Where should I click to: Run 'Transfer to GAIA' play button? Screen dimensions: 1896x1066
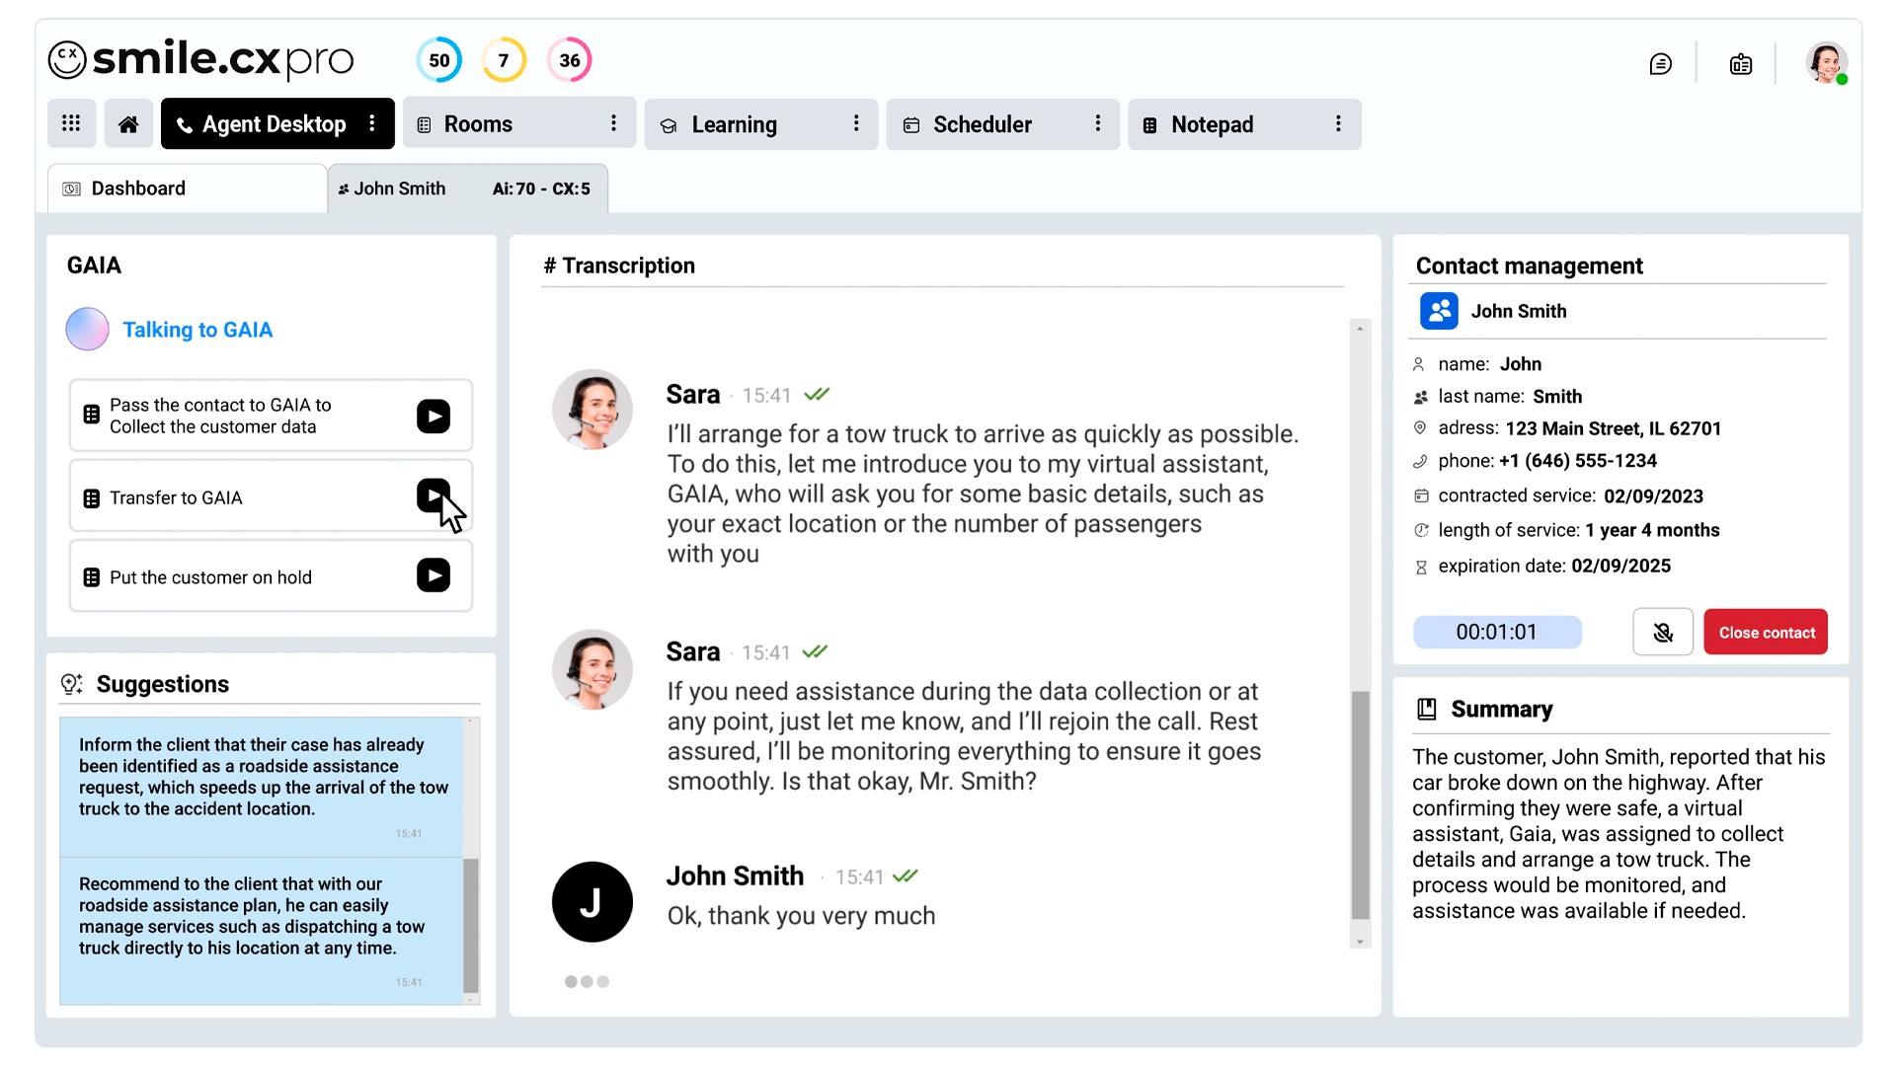click(433, 495)
